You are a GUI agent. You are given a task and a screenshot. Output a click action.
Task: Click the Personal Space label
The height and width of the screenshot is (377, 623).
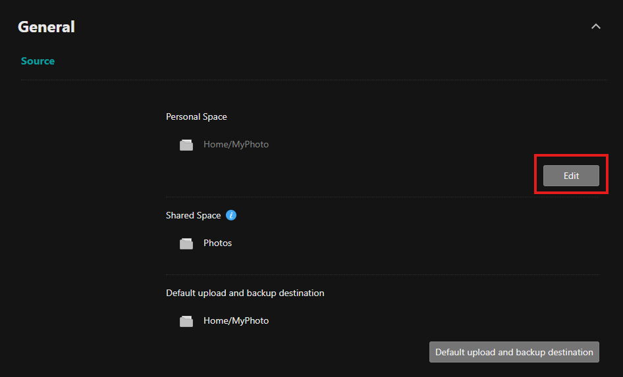click(x=196, y=116)
